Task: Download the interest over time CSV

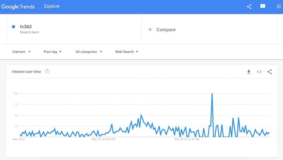Action: point(249,72)
